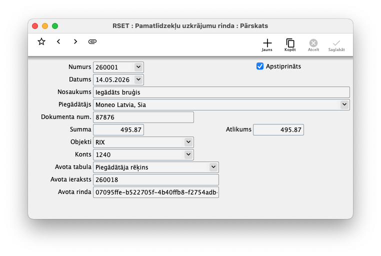Click the Avota rinda field
The width and height of the screenshot is (381, 256).
(156, 192)
